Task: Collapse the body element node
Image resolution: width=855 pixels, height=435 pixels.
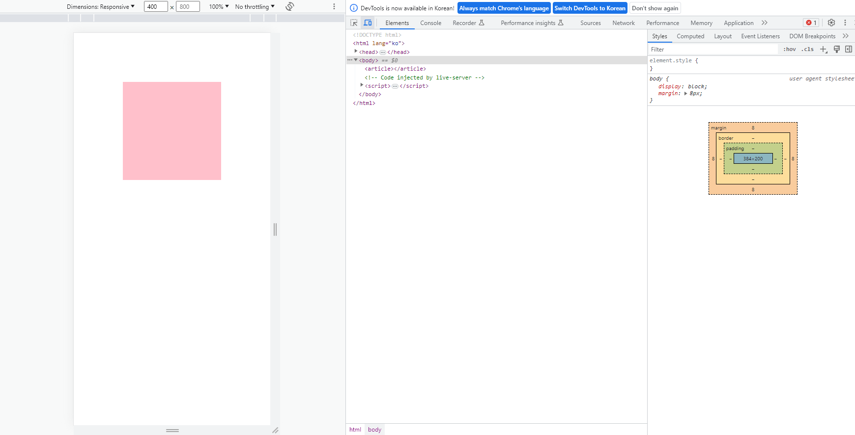Action: (356, 60)
